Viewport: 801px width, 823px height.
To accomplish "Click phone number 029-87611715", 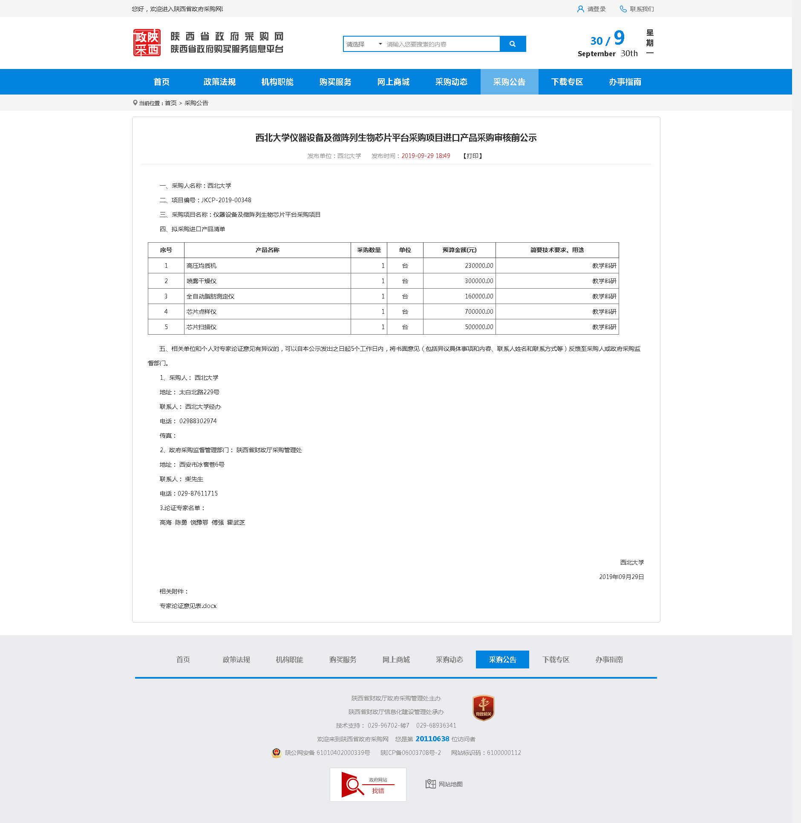I will [x=198, y=493].
